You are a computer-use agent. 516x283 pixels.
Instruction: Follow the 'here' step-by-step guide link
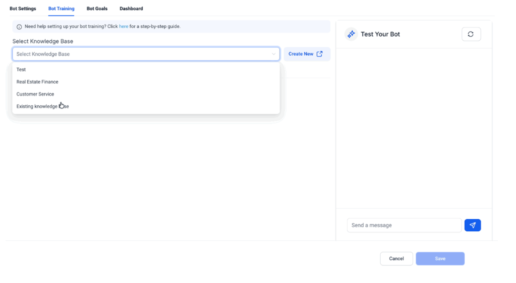point(123,26)
